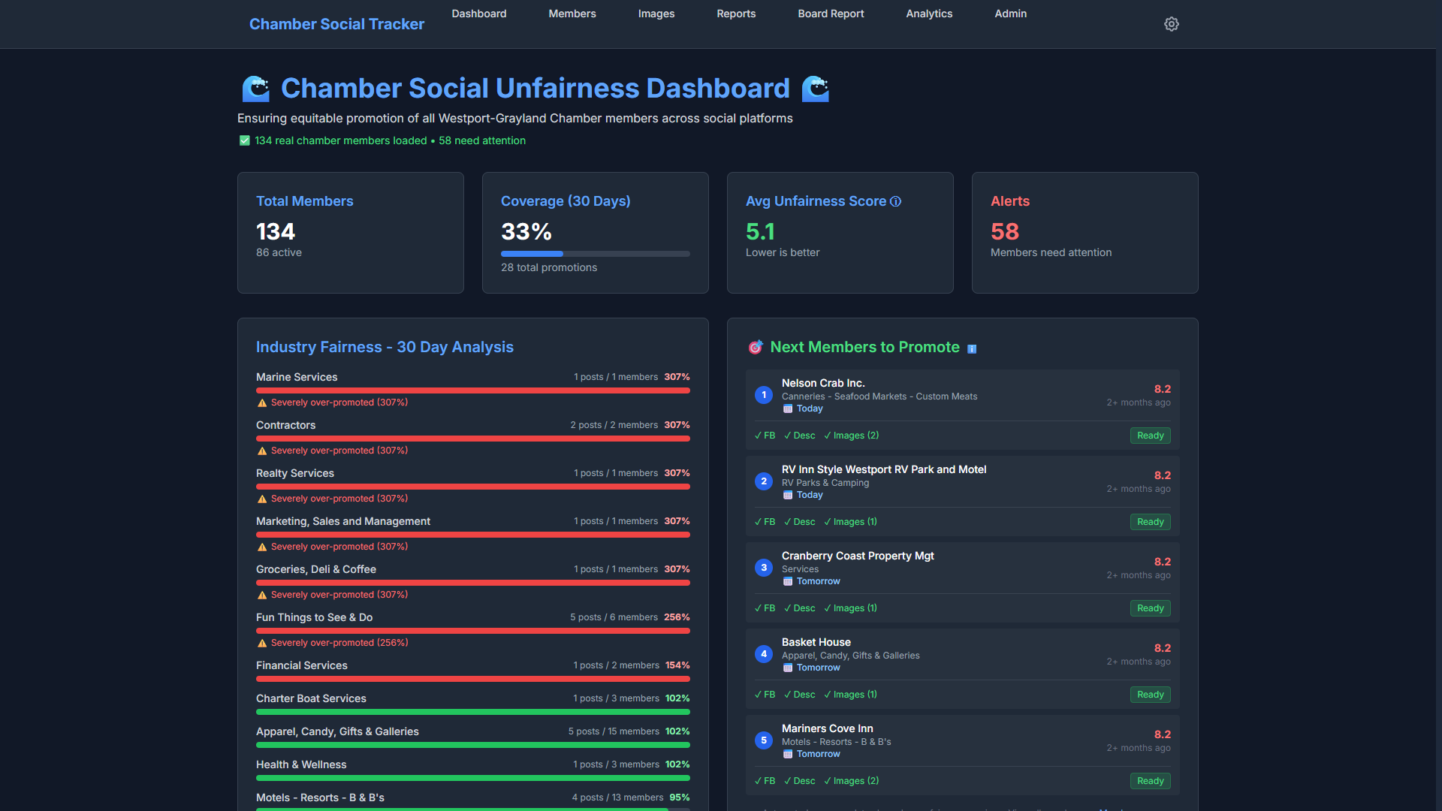Screen dimensions: 1442x811
Task: Click rank badge 5 for Mariners Cove Inn
Action: (764, 740)
